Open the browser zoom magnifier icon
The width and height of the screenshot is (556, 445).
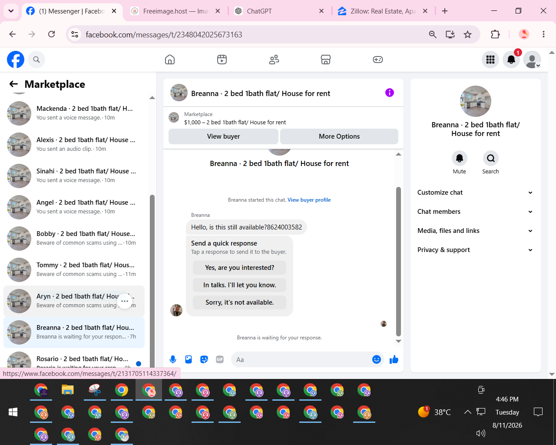pyautogui.click(x=433, y=34)
